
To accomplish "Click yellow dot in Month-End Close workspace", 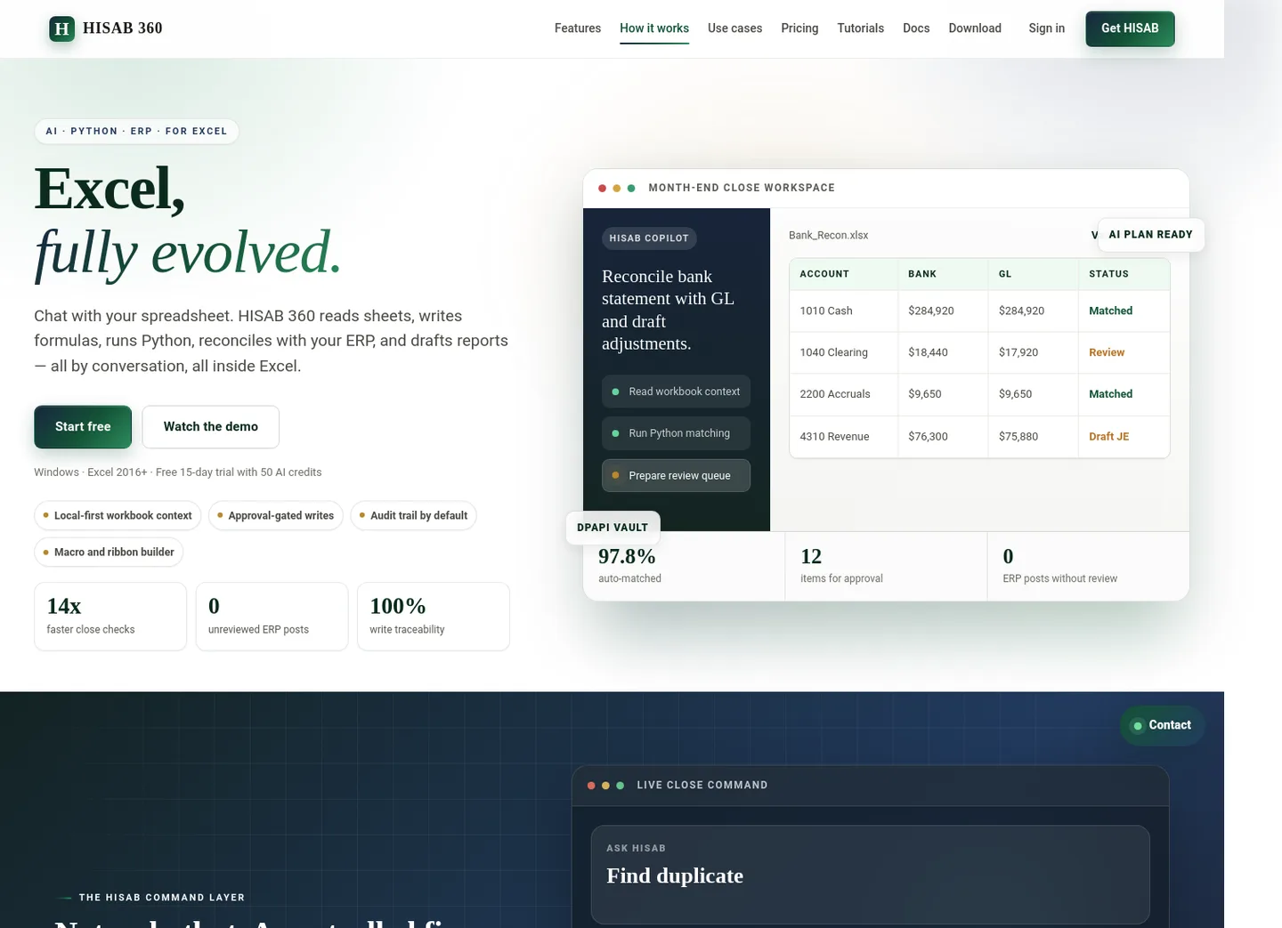I will [x=617, y=188].
